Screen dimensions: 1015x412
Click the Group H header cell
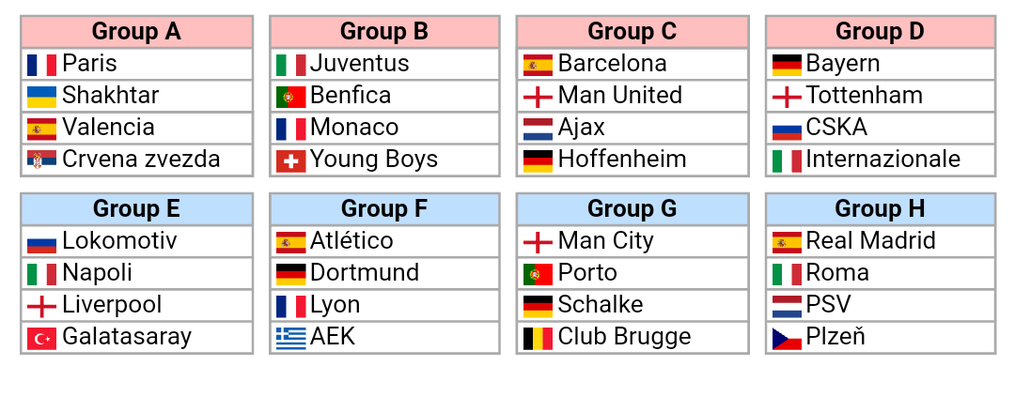point(880,208)
